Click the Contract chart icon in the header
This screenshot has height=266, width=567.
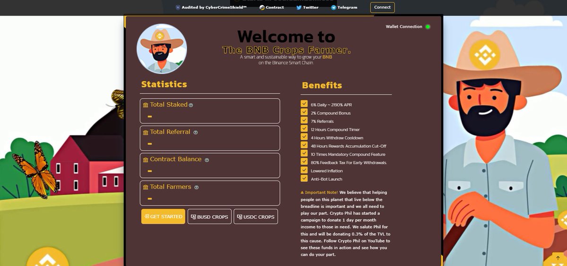click(262, 8)
